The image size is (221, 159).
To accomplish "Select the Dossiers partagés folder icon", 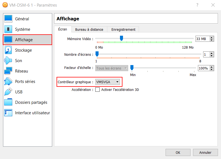I will click(8, 102).
